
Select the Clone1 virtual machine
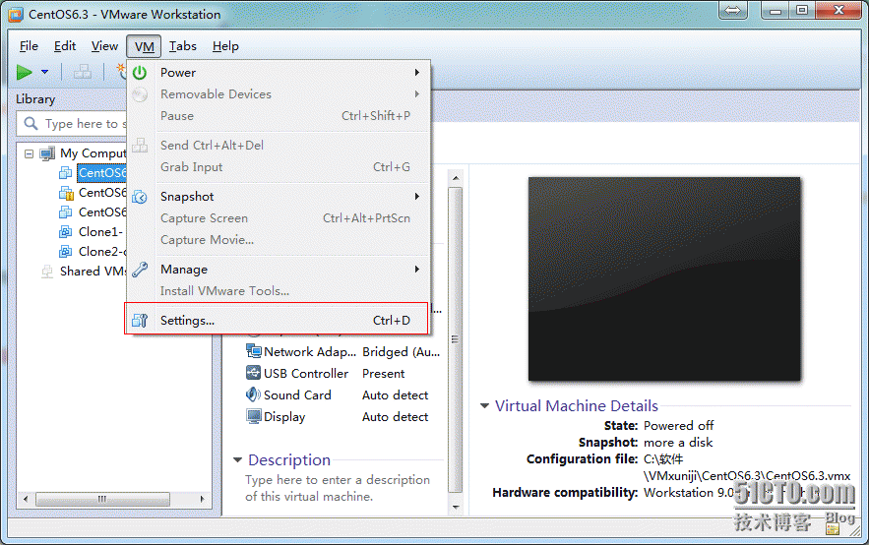click(x=100, y=232)
